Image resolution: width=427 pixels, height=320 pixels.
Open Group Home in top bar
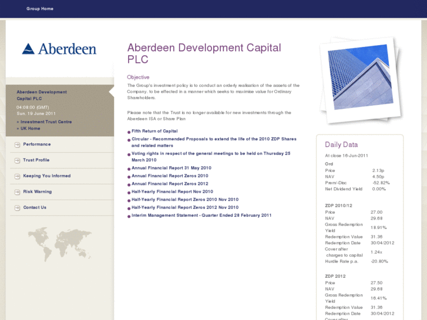point(40,9)
